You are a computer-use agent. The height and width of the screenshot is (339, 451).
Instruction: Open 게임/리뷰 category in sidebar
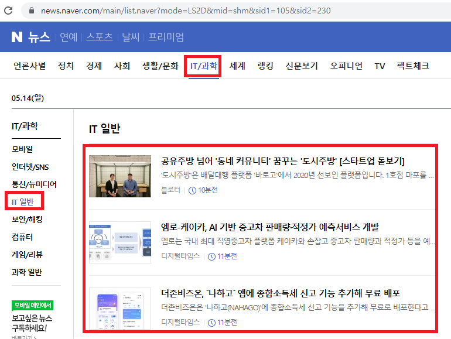[x=27, y=255]
